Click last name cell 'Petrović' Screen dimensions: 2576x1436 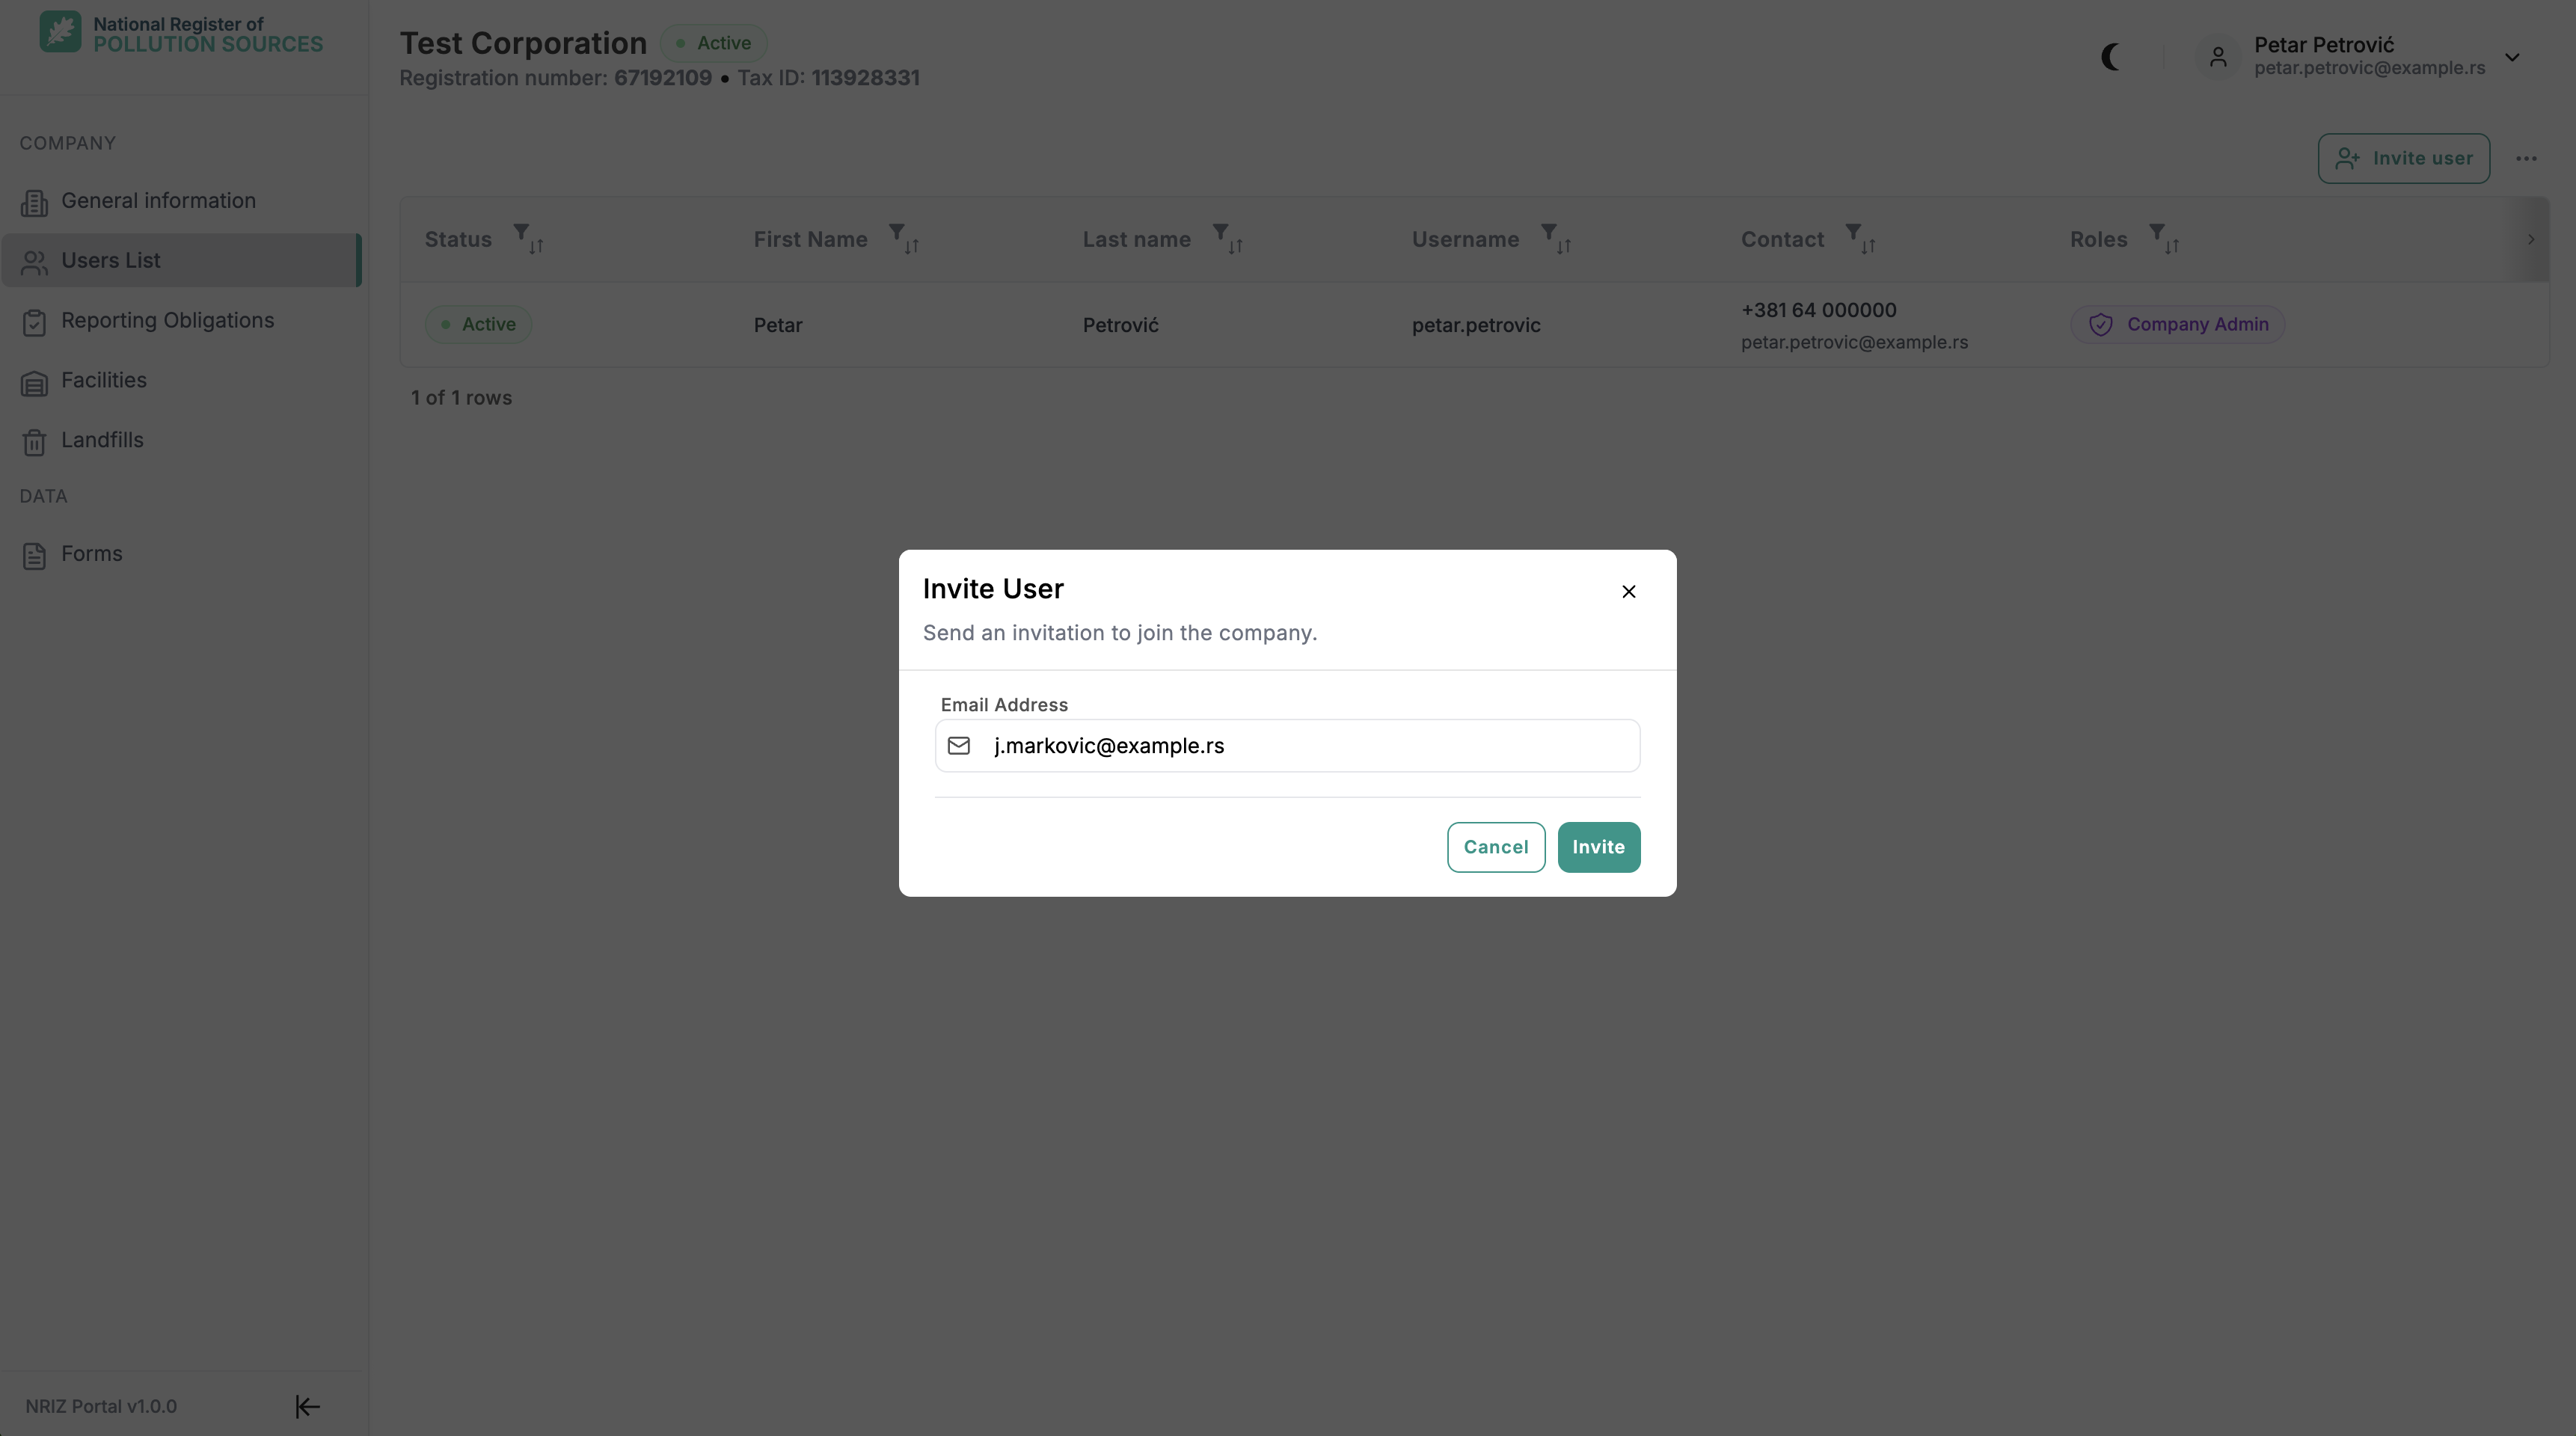point(1120,326)
